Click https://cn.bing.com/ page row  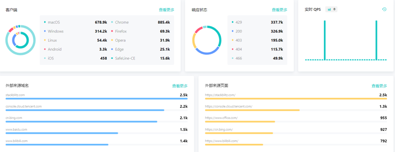click(x=296, y=131)
